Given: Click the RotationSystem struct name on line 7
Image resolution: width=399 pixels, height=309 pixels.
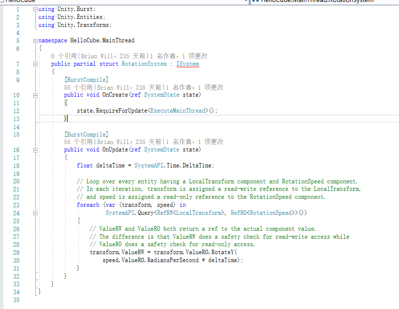Looking at the screenshot, I should coord(144,64).
